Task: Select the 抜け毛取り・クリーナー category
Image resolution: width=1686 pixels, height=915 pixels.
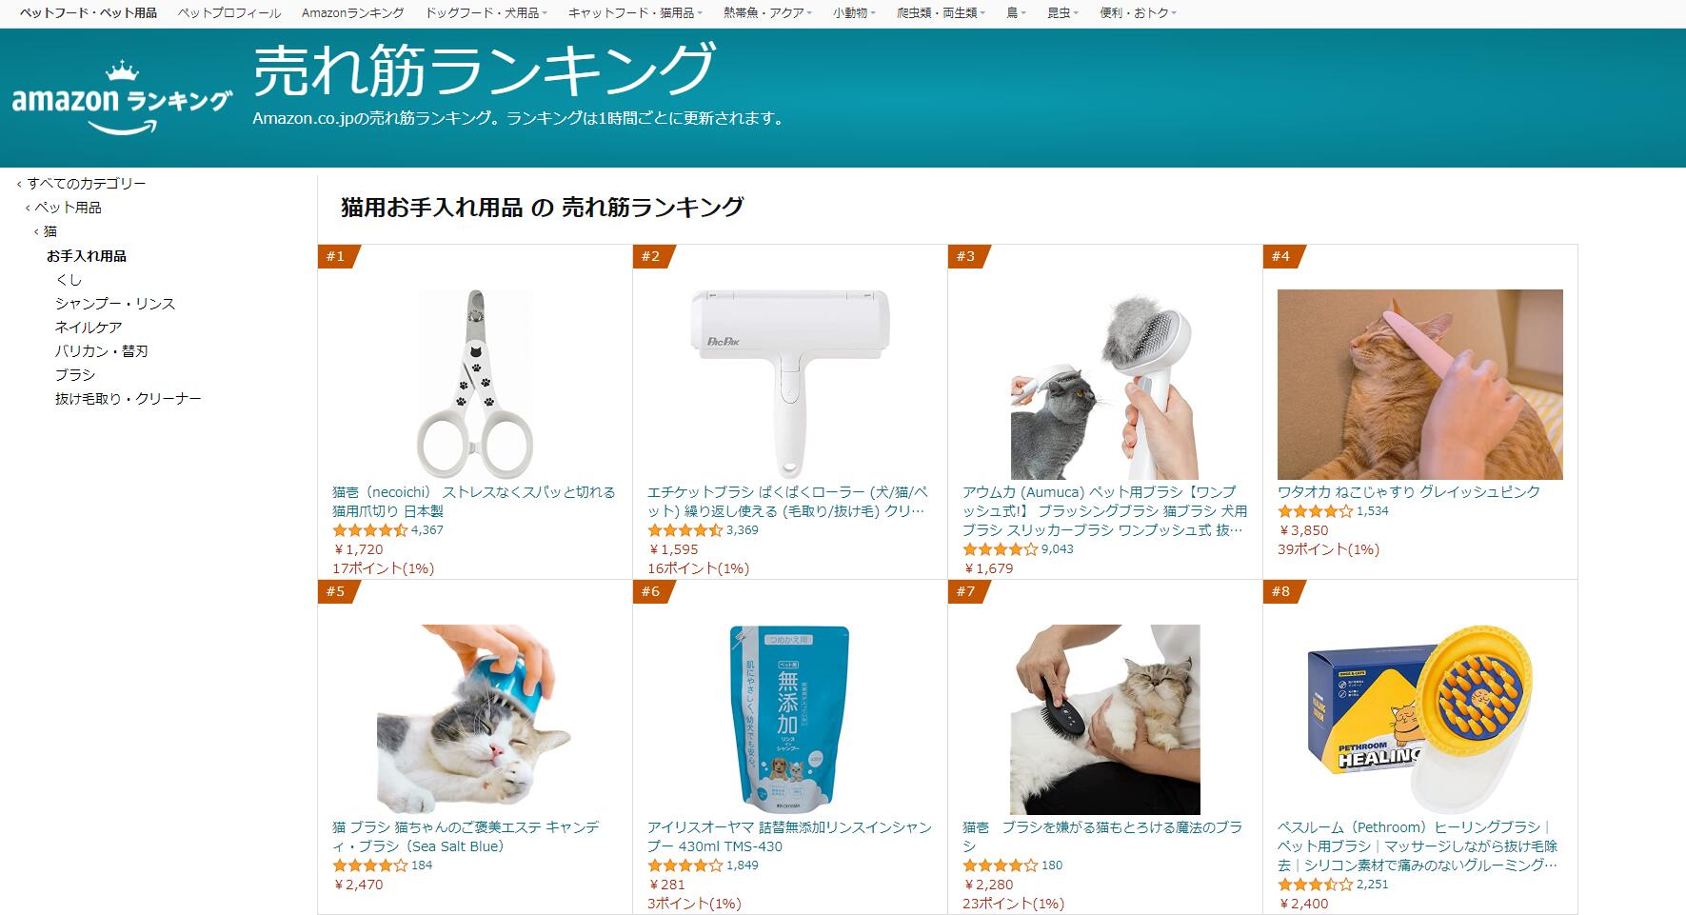Action: tap(129, 399)
